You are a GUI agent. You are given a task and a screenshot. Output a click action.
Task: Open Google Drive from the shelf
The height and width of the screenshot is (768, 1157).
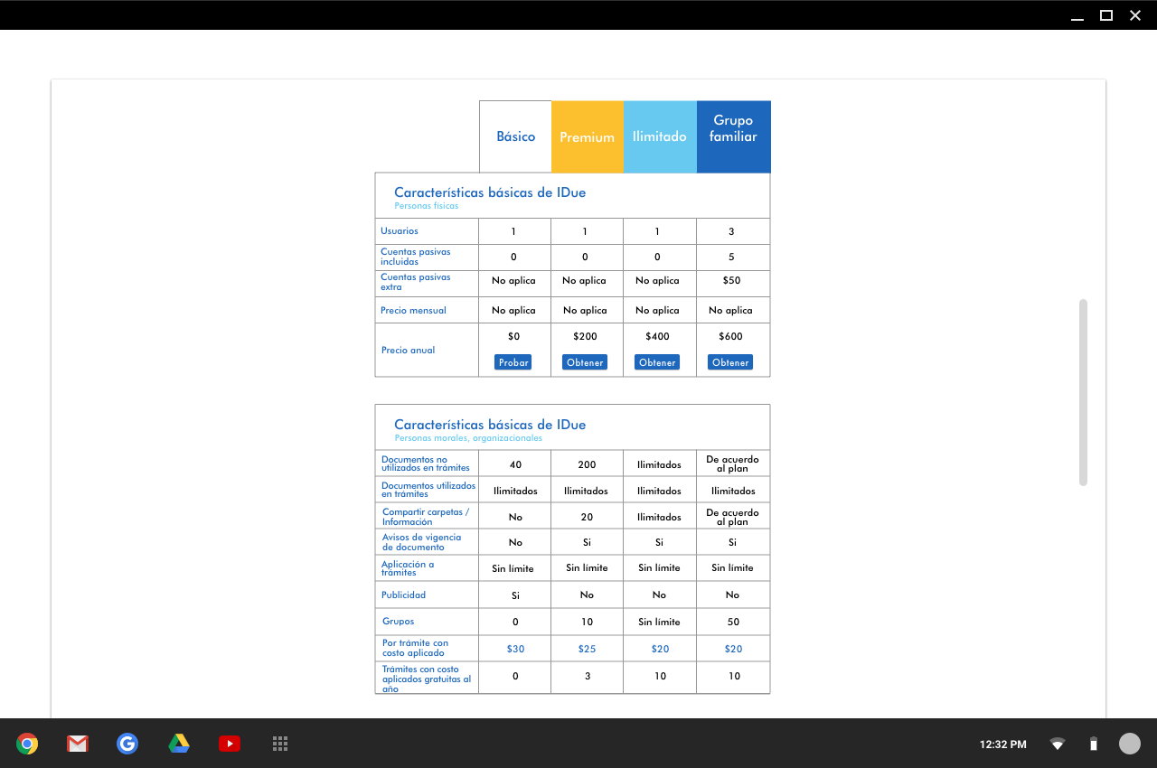[x=179, y=744]
